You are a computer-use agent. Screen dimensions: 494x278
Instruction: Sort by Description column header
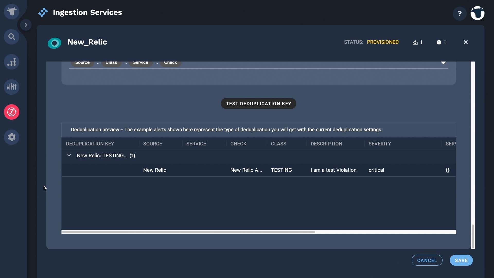[326, 144]
